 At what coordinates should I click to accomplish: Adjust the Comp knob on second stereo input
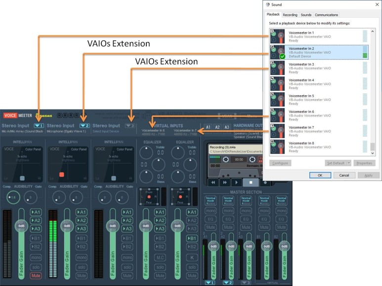click(59, 197)
